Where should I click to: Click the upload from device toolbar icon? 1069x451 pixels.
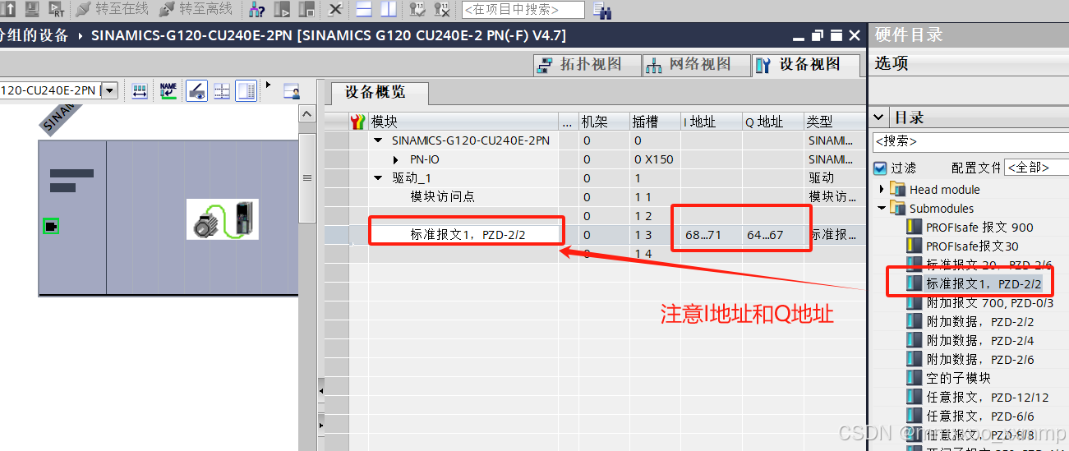(x=9, y=9)
